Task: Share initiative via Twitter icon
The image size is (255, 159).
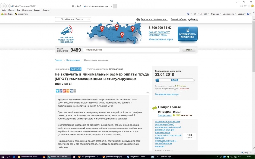Action: (x=57, y=91)
